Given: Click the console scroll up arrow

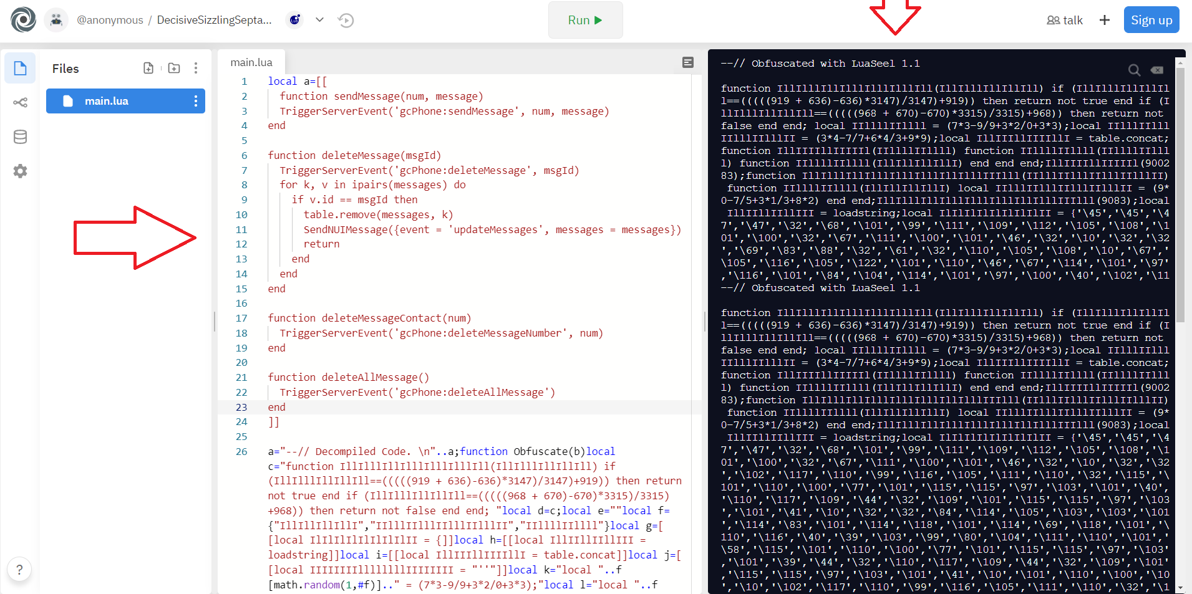Looking at the screenshot, I should tap(1180, 62).
